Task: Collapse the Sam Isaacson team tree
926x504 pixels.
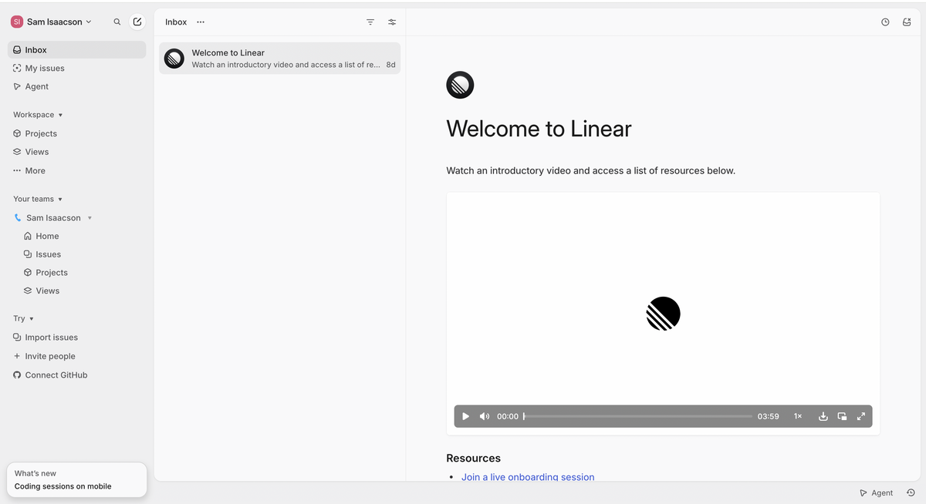Action: 90,218
